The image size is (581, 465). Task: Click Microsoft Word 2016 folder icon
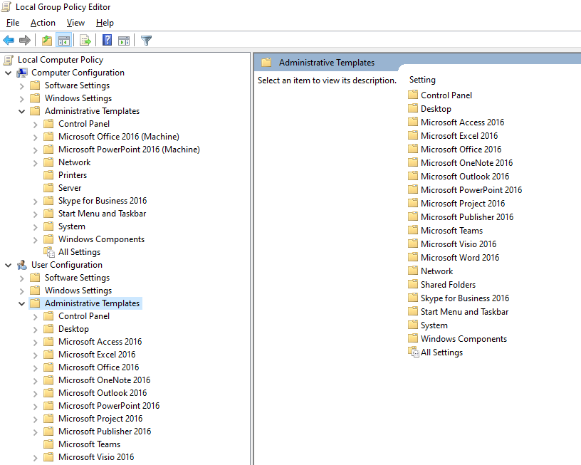(x=413, y=257)
